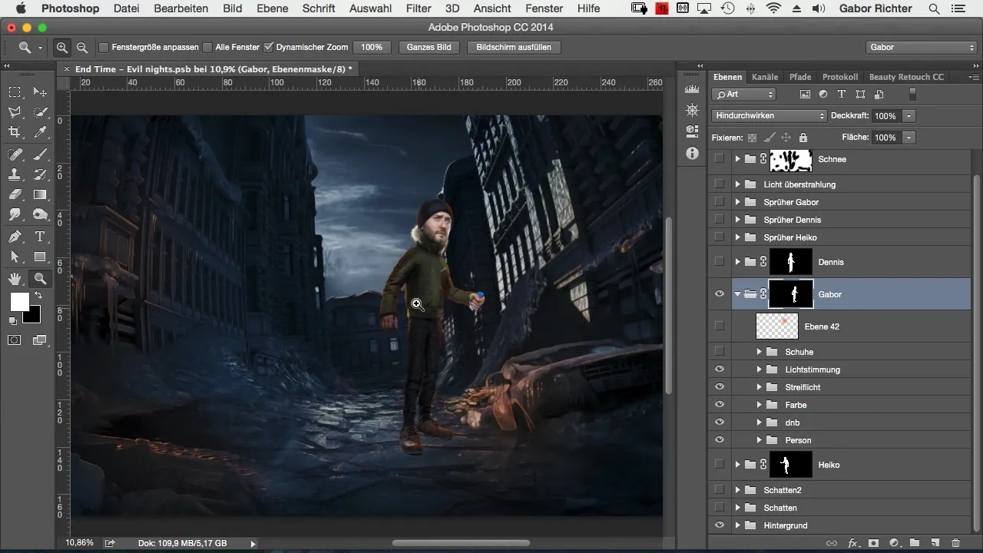Select the Eraser tool
The width and height of the screenshot is (983, 553).
pyautogui.click(x=15, y=195)
